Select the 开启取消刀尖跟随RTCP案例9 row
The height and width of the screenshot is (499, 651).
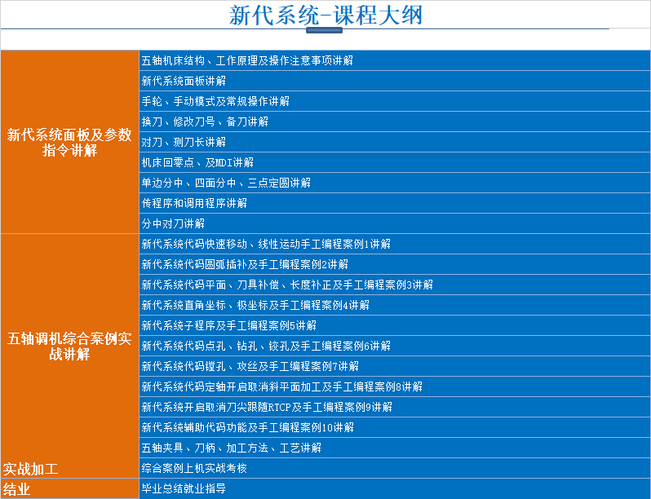[x=267, y=407]
